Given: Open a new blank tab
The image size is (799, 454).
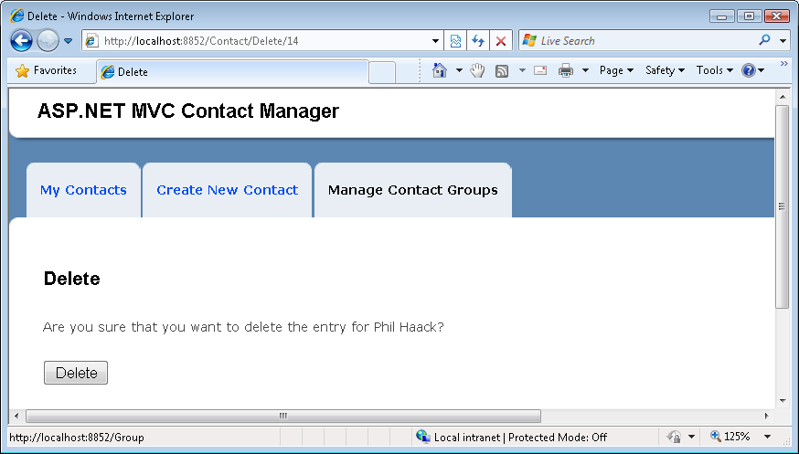Looking at the screenshot, I should pos(381,72).
